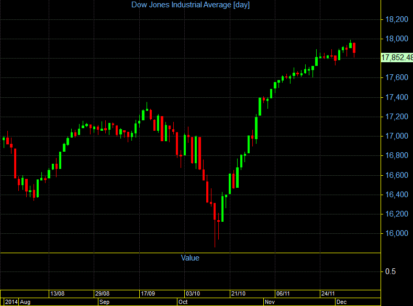Select the 24/11 date marker
The image size is (413, 306).
pyautogui.click(x=328, y=293)
